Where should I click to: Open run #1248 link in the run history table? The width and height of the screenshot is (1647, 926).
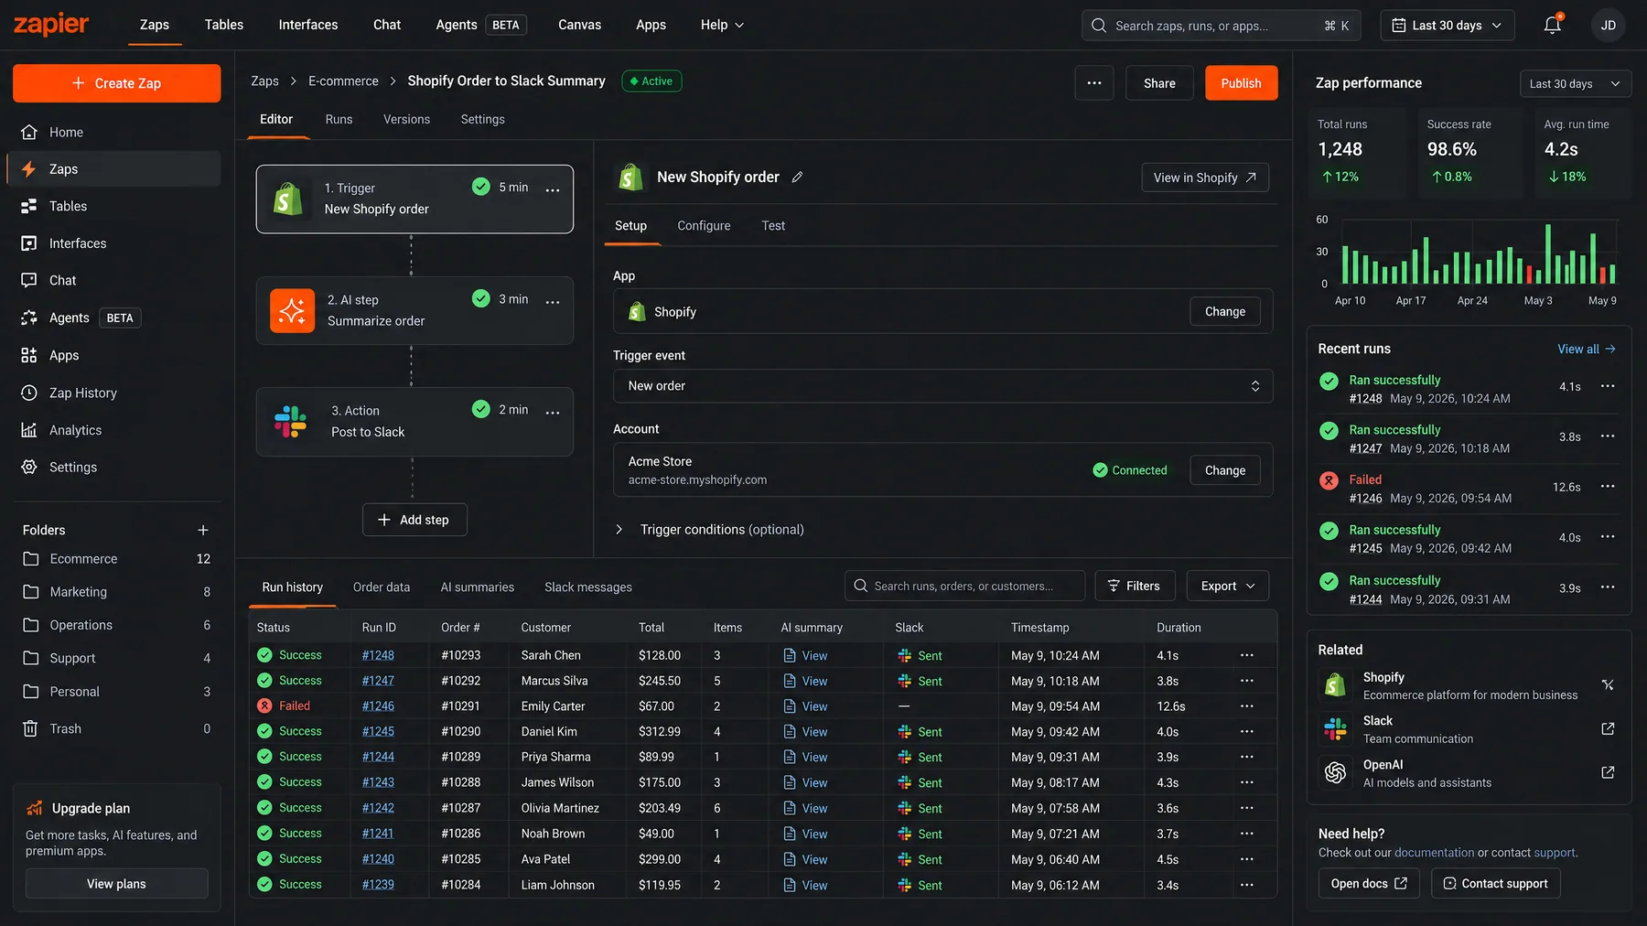[378, 655]
